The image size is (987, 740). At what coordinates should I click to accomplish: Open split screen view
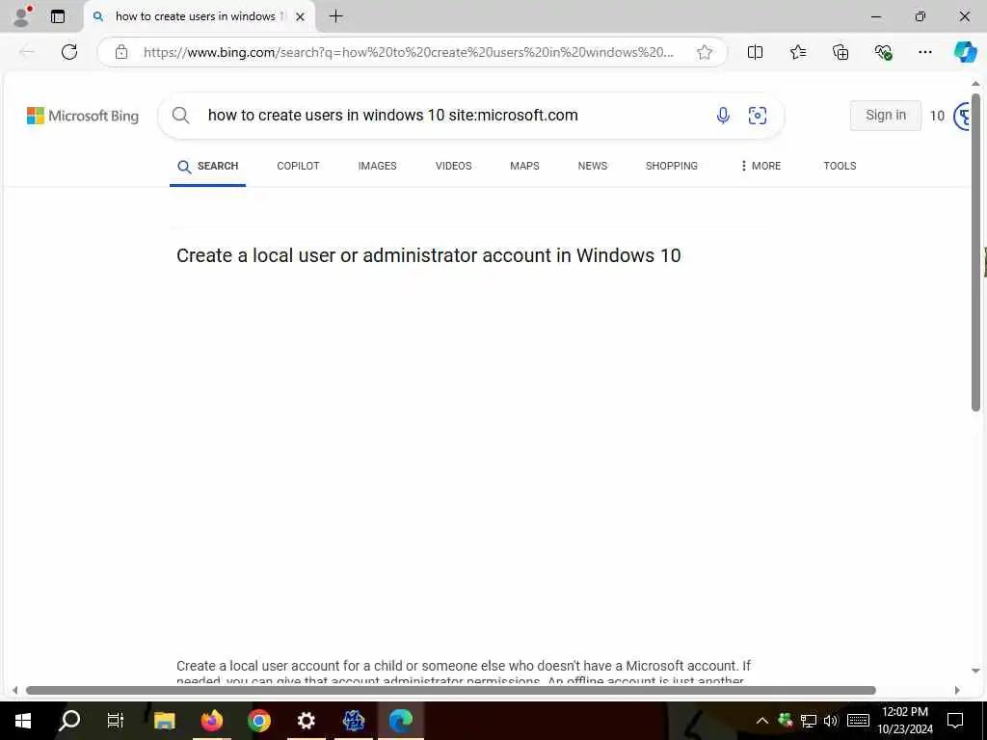[755, 52]
